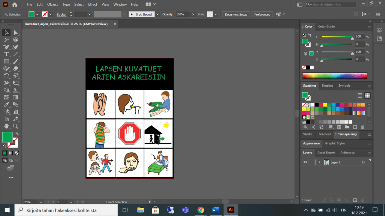The width and height of the screenshot is (385, 216).
Task: Activate the Hand tool
Action: tap(6, 126)
